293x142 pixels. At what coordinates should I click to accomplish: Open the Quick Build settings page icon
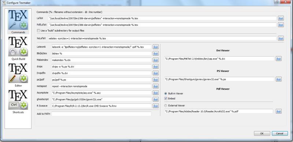(18, 47)
